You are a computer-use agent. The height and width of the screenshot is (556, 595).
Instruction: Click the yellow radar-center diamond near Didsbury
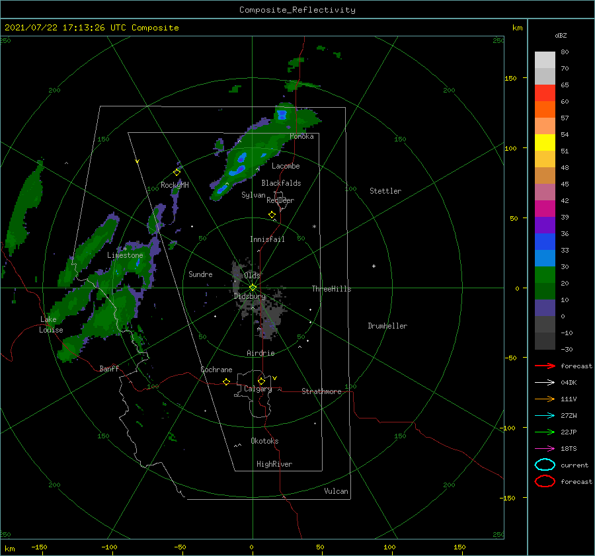pos(253,288)
